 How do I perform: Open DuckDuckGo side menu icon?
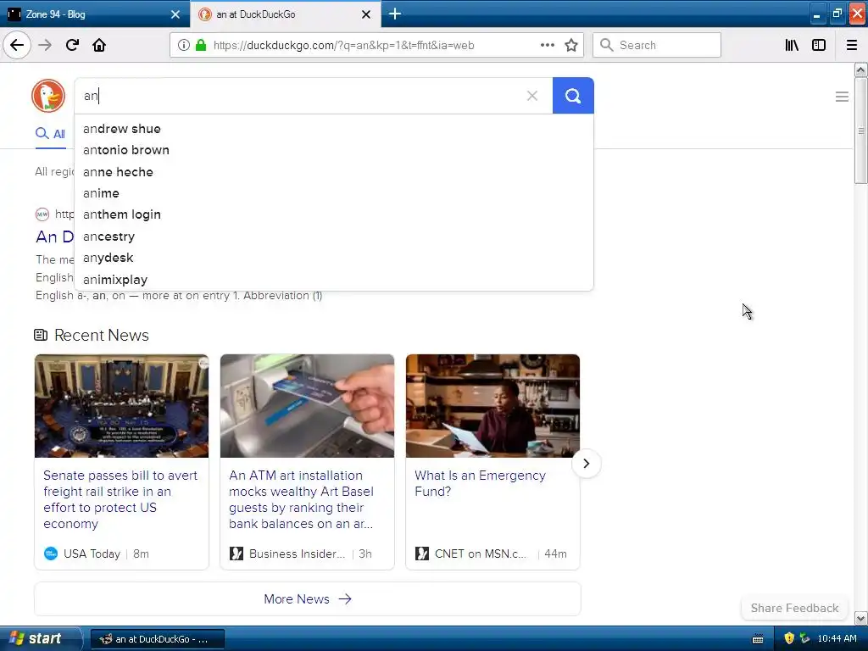pos(842,97)
